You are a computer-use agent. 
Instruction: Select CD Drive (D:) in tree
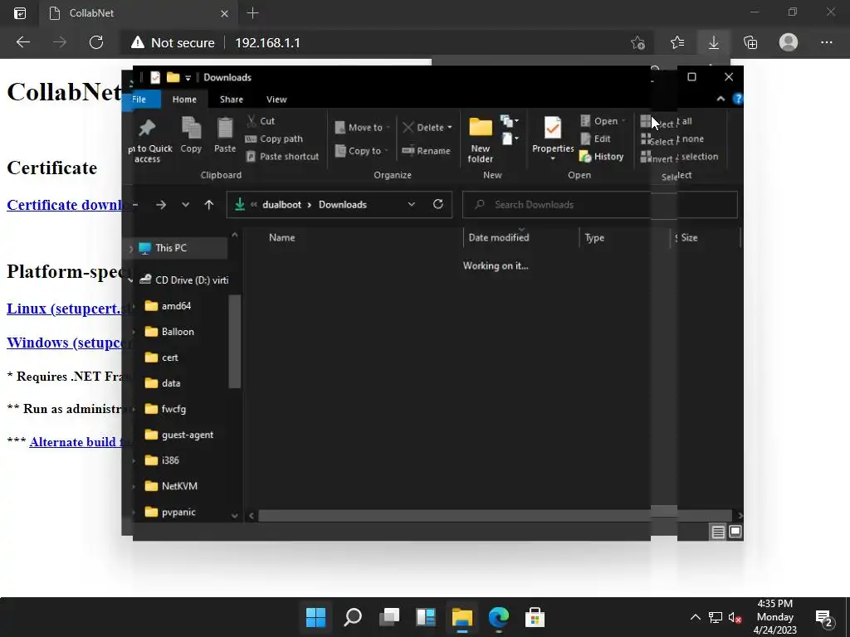[183, 280]
